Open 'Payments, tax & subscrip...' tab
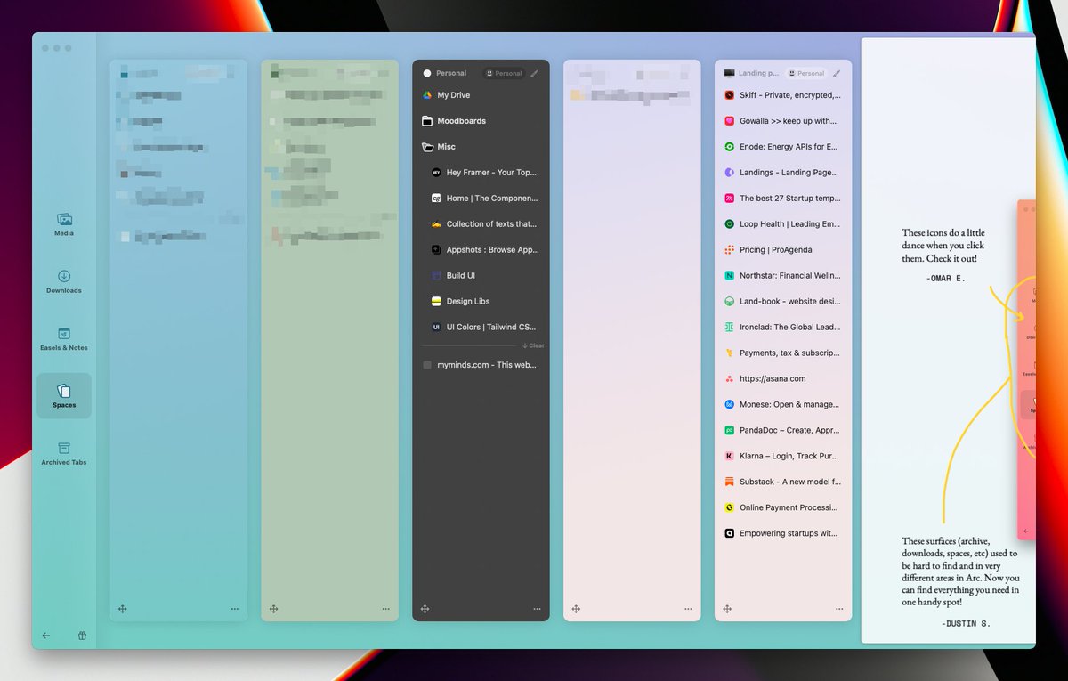 pos(783,353)
